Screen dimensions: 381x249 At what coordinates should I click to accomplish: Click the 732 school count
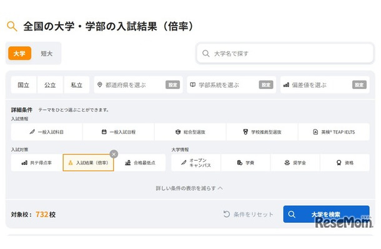coord(42,214)
